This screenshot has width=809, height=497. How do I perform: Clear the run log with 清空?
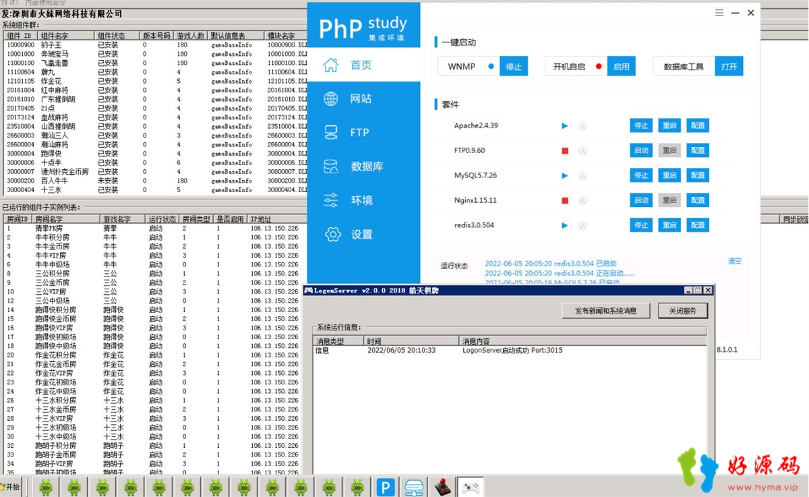pyautogui.click(x=734, y=261)
